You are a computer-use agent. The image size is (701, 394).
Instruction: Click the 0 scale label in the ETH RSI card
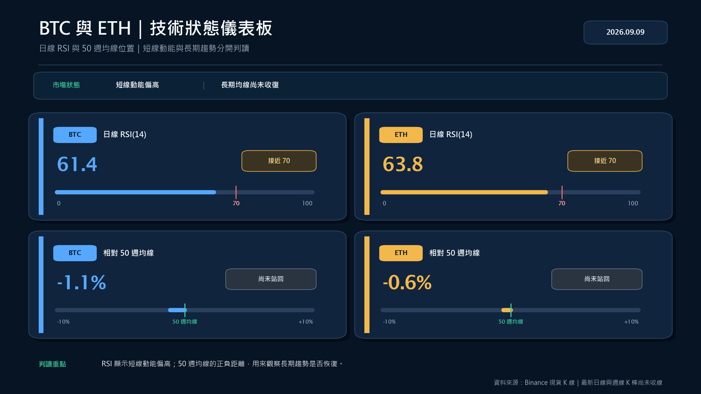pyautogui.click(x=384, y=203)
